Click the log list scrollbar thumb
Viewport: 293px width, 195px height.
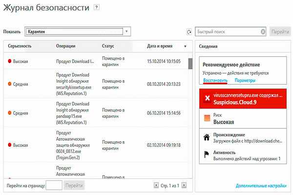click(x=190, y=64)
